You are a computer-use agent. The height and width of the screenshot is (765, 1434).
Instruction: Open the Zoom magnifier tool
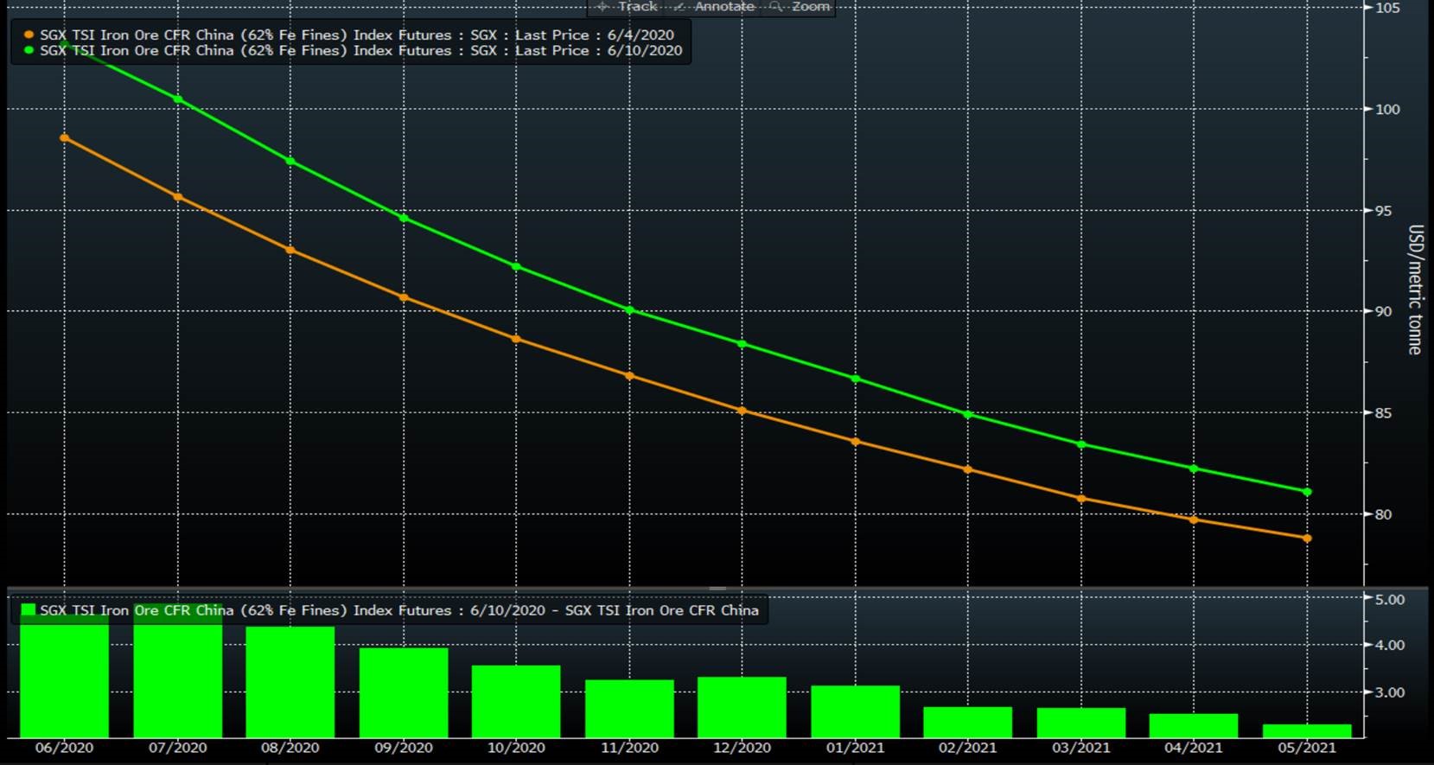800,7
